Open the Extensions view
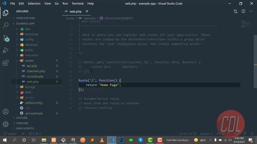Screen dimensions: 257x144 (6, 63)
